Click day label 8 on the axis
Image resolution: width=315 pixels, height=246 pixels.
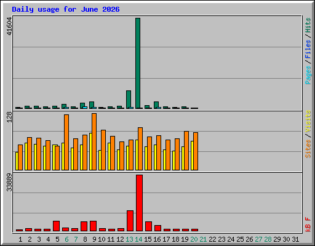[x=85, y=239]
